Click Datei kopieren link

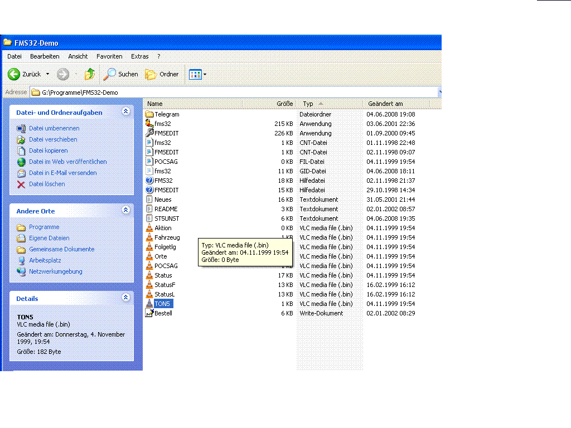point(49,150)
